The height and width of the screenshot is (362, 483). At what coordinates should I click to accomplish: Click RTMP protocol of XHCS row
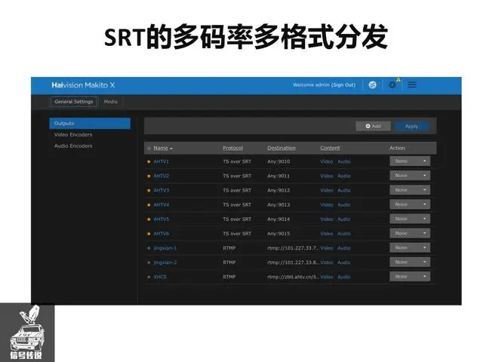pos(229,277)
